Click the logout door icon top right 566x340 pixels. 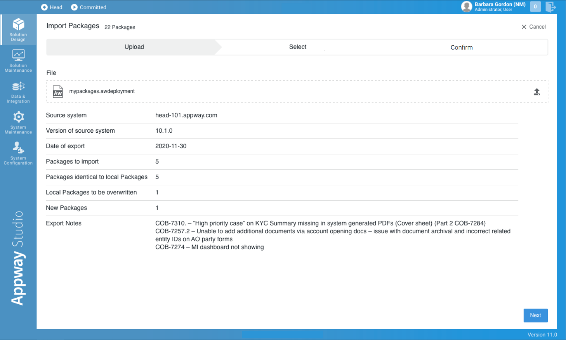(551, 7)
